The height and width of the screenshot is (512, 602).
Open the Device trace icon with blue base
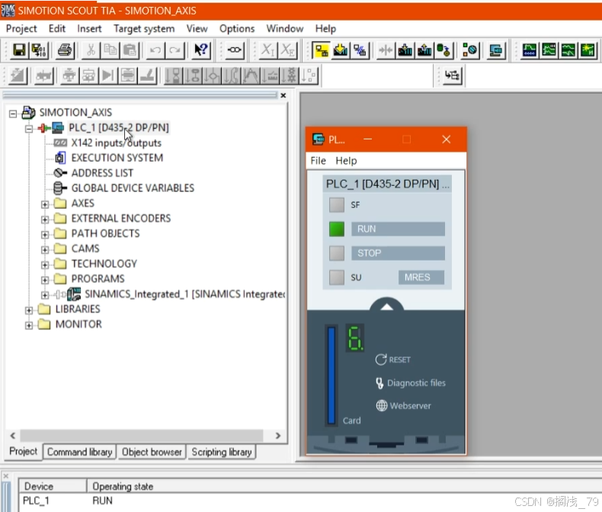530,50
